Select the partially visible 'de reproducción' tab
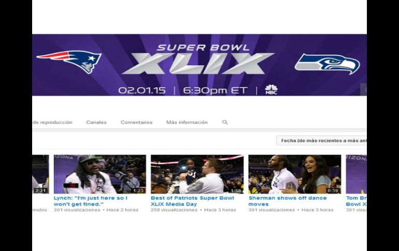This screenshot has width=399, height=251. (52, 123)
